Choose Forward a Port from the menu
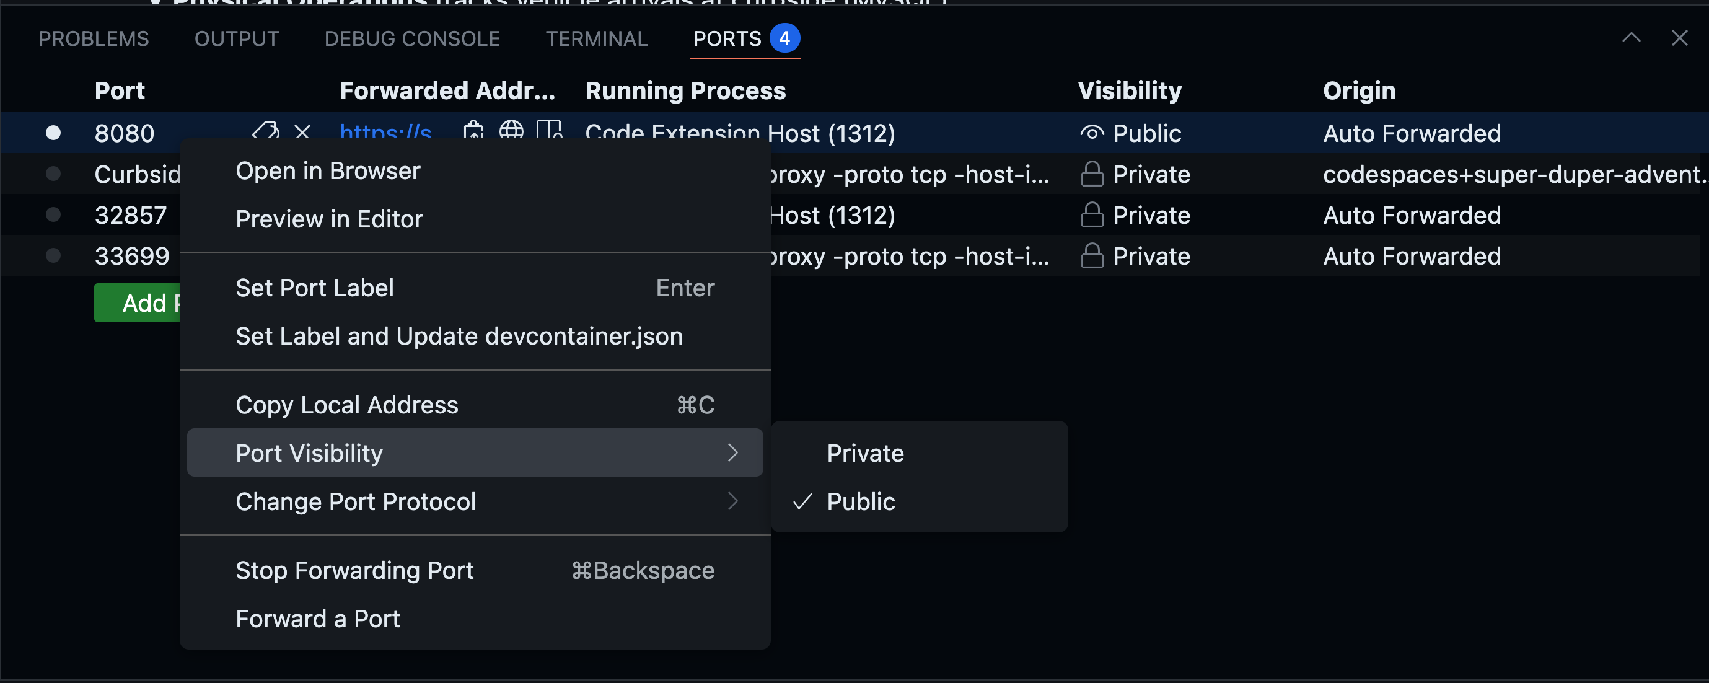 click(317, 618)
